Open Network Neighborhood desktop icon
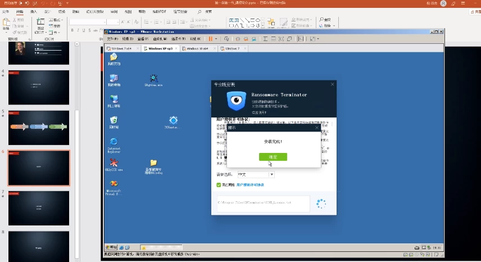Screen dimensions: 481x262 click(x=114, y=99)
